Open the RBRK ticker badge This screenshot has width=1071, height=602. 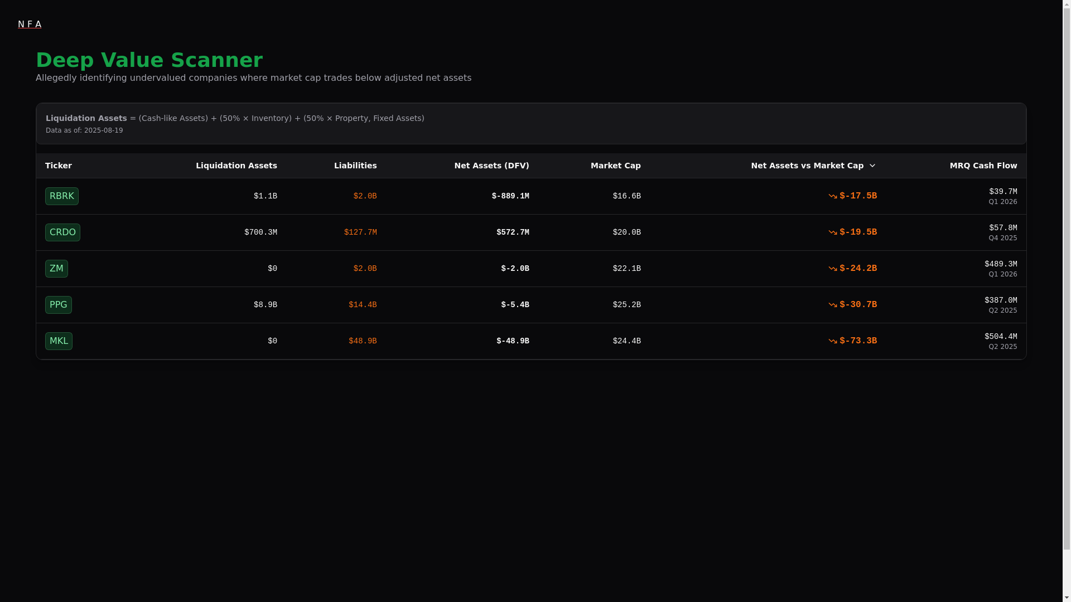pos(62,196)
